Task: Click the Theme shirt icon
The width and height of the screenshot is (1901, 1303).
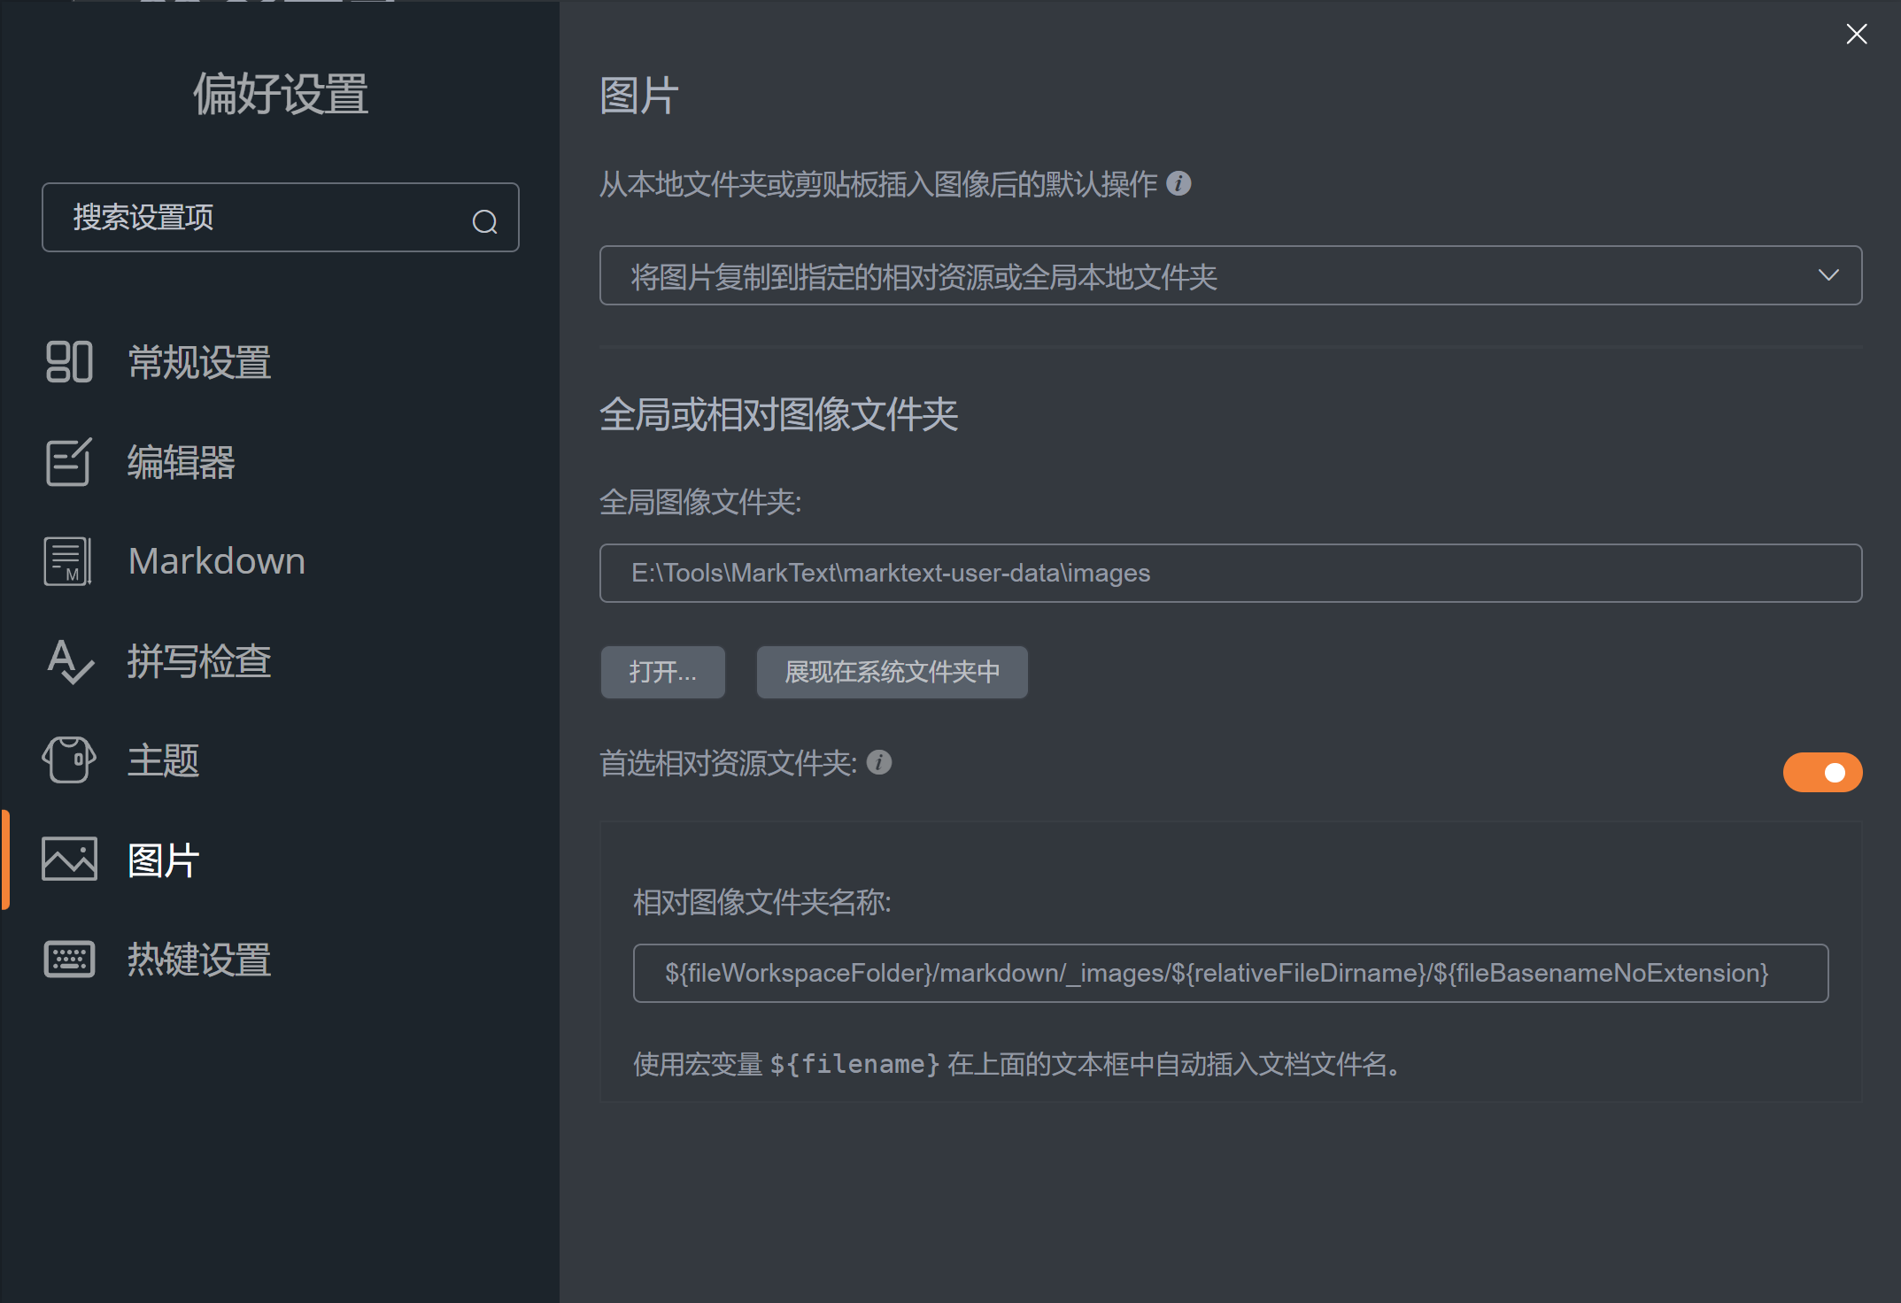Action: 69,760
